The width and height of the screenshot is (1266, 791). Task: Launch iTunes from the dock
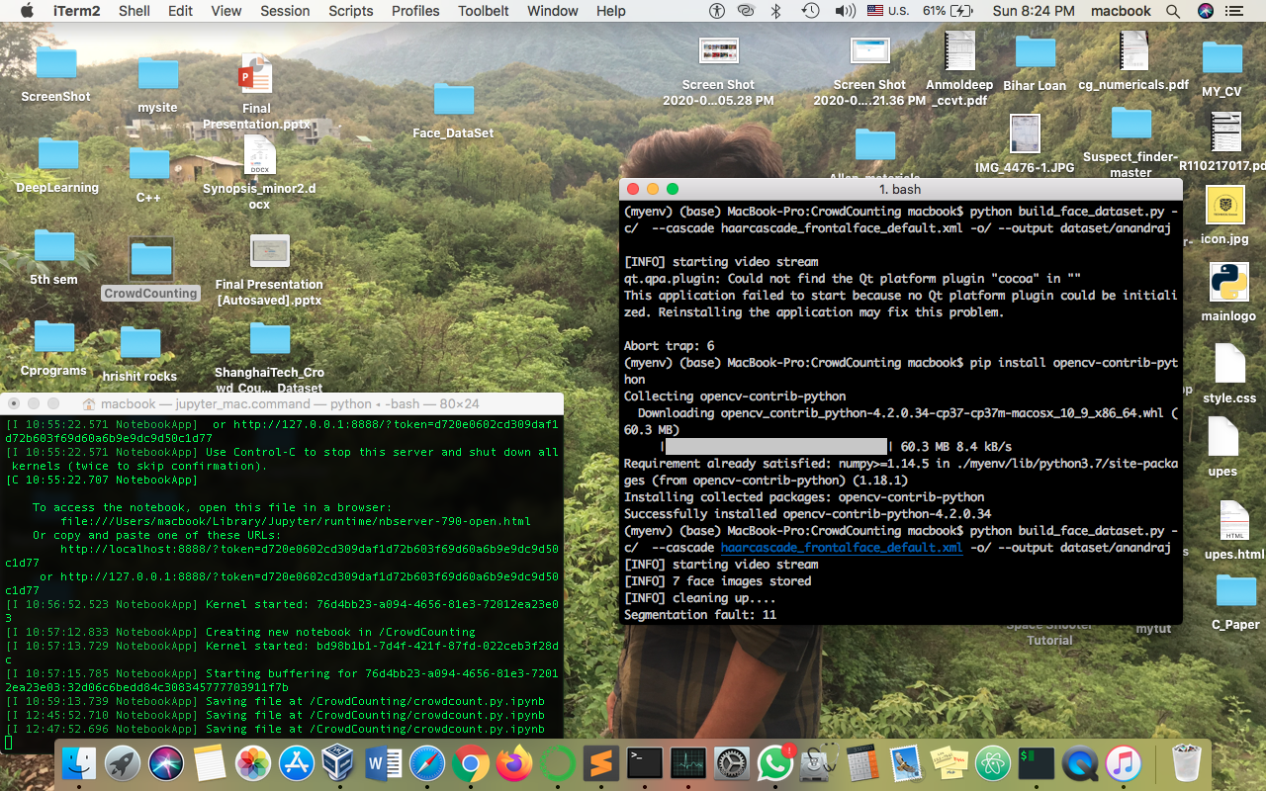(1124, 763)
